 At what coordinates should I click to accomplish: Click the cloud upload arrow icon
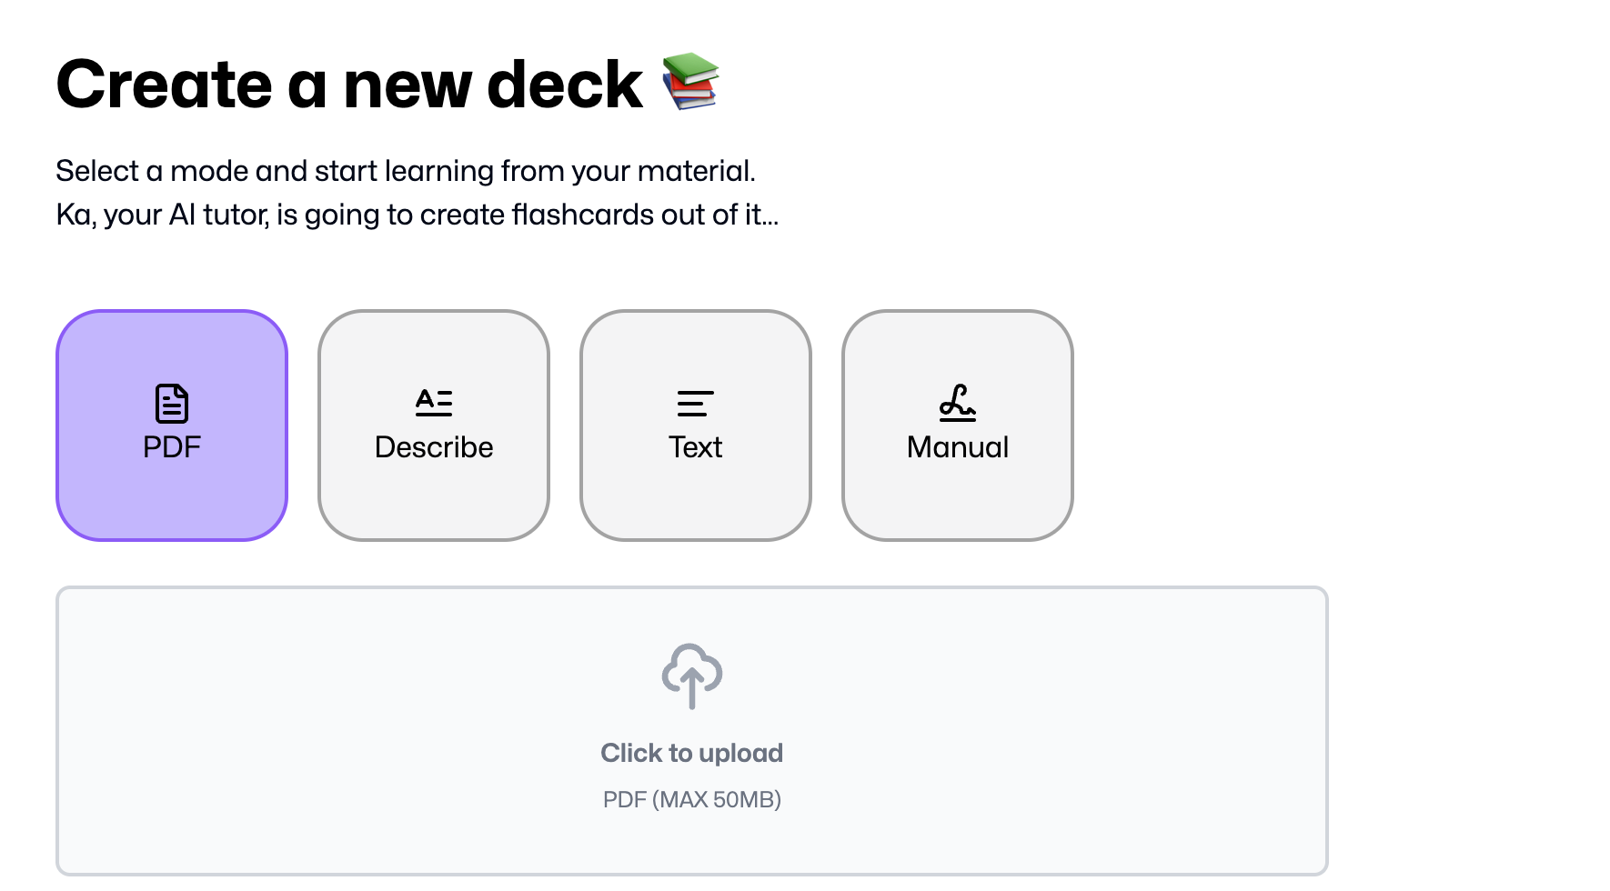(x=692, y=676)
